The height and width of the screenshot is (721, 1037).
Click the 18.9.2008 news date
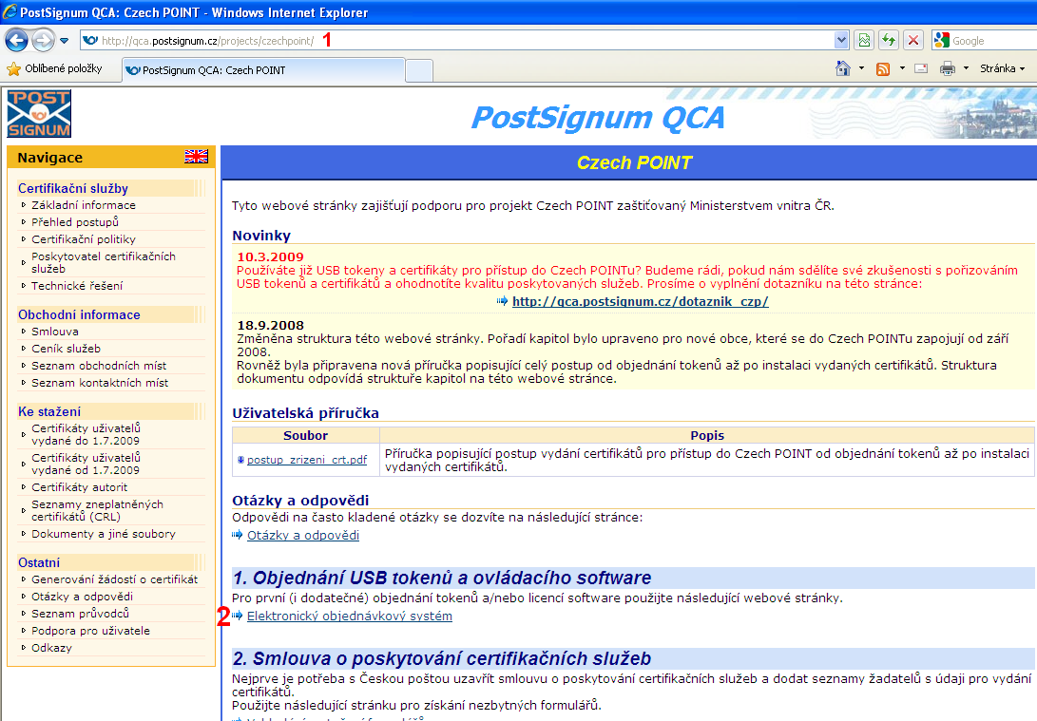271,325
